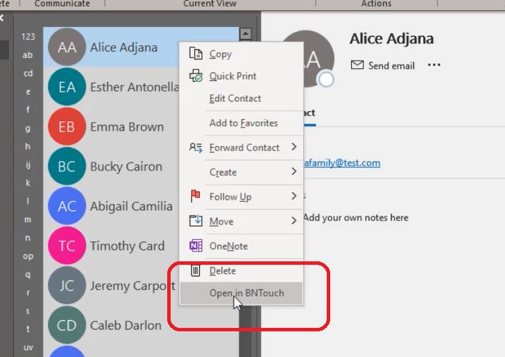Open the three-dot more actions menu
505x357 pixels.
(434, 65)
